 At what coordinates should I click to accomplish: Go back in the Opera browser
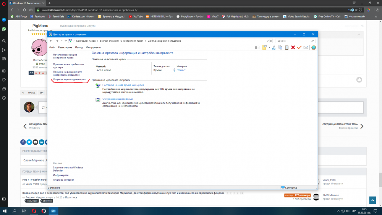coord(12,10)
